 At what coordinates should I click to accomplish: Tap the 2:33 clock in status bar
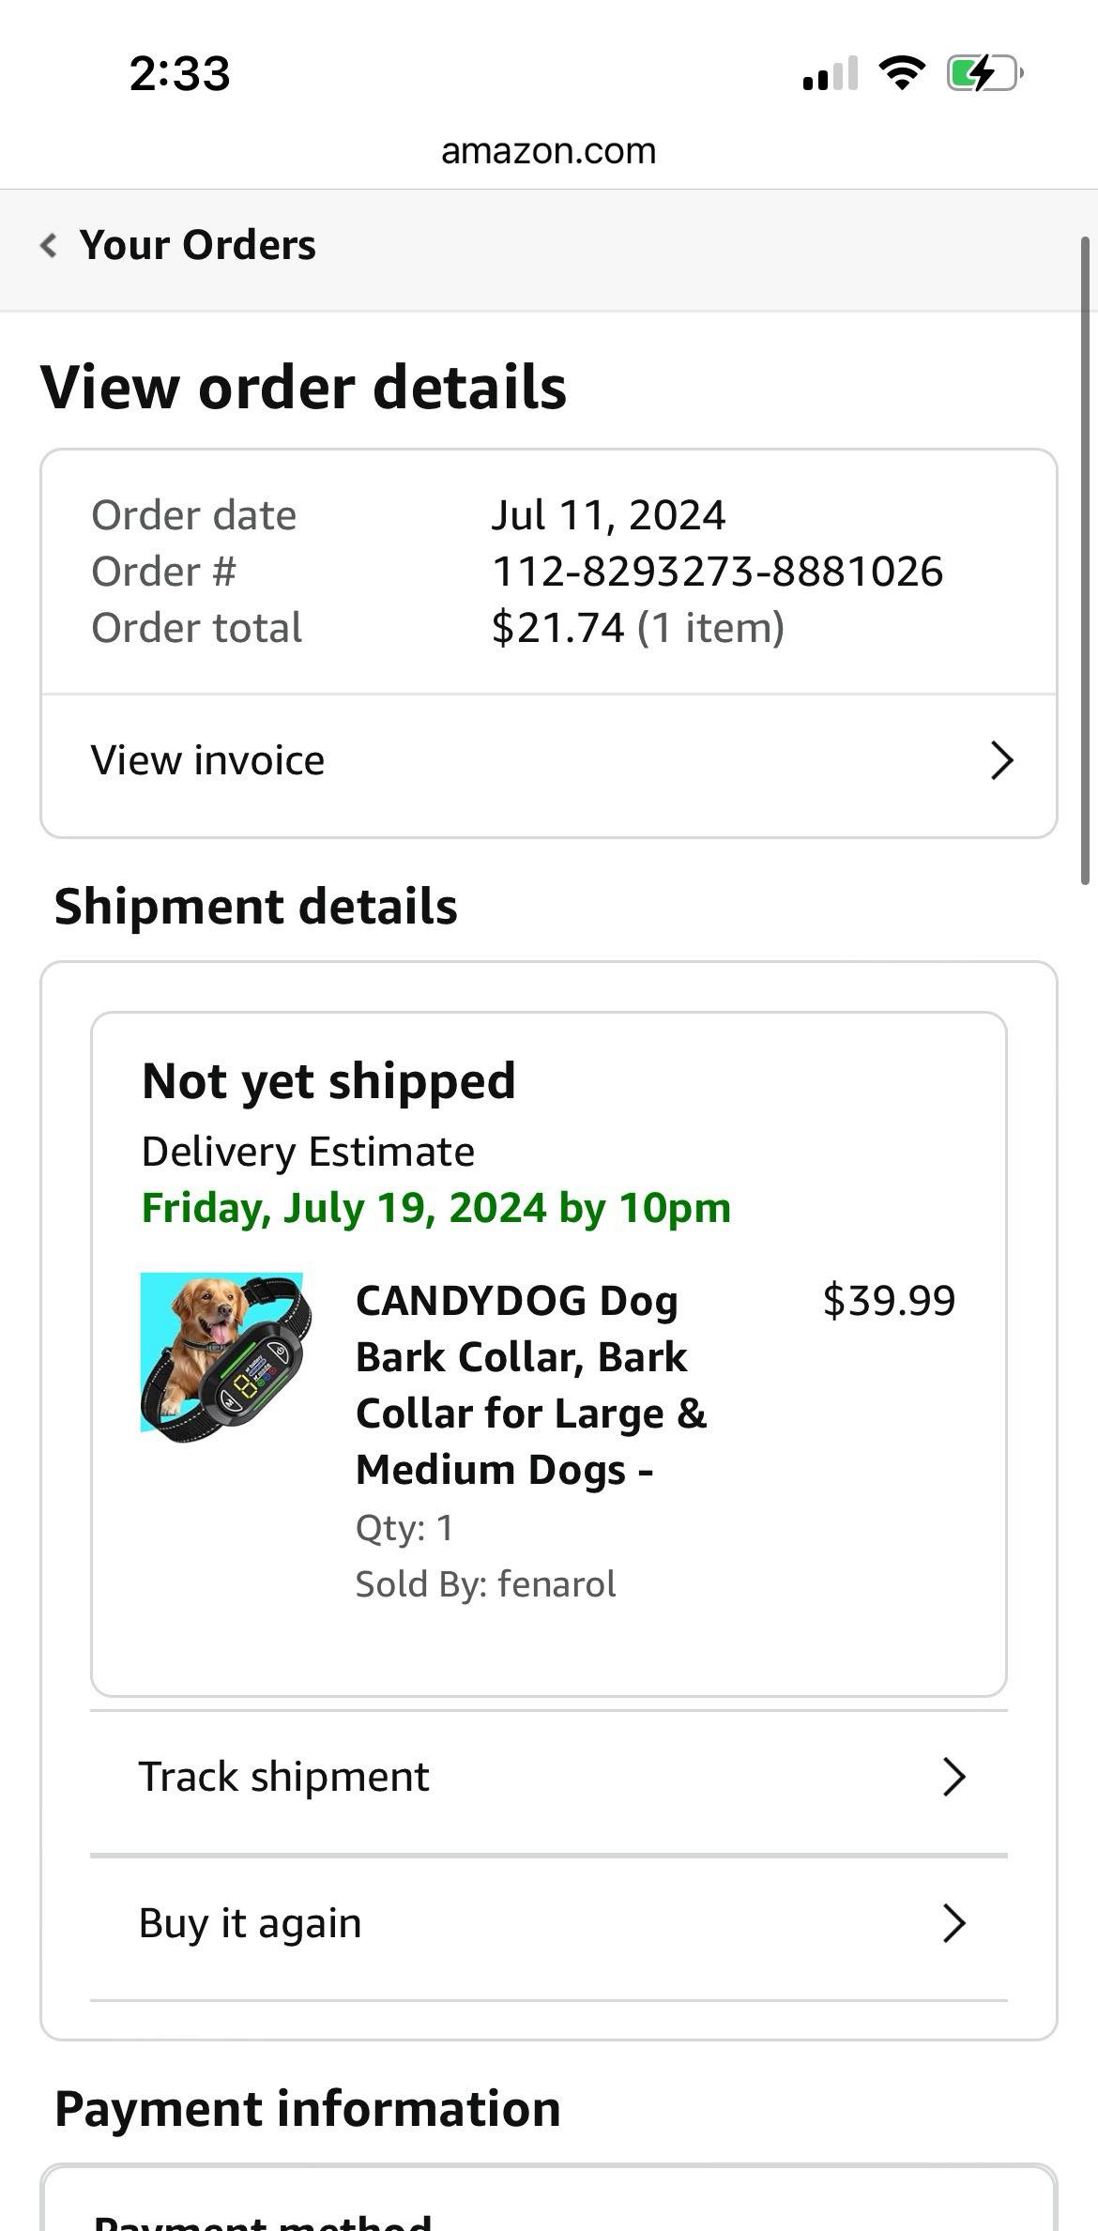point(180,74)
